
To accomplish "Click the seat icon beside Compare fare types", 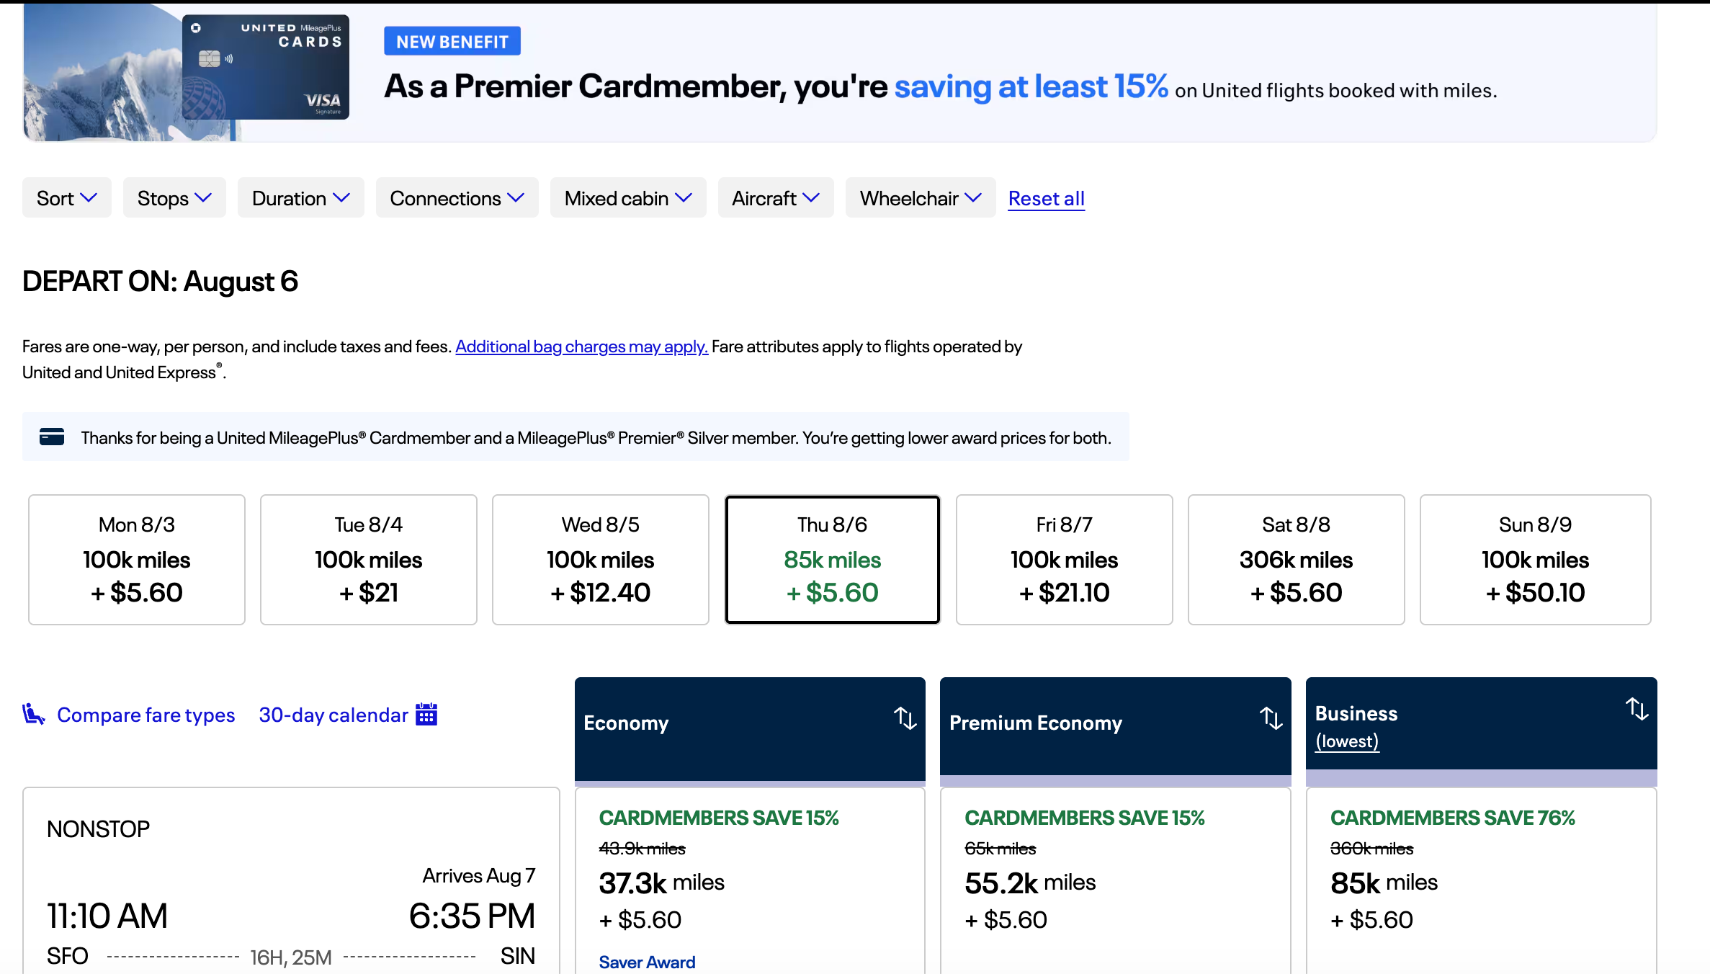I will click(x=33, y=714).
